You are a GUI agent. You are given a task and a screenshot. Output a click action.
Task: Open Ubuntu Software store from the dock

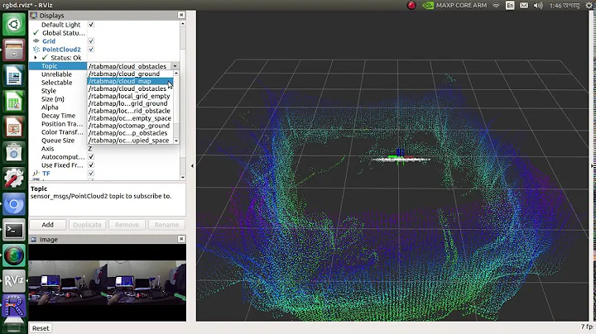(14, 152)
